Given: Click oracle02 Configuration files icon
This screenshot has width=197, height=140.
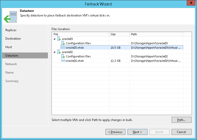Looking at the screenshot, I should (63, 56).
